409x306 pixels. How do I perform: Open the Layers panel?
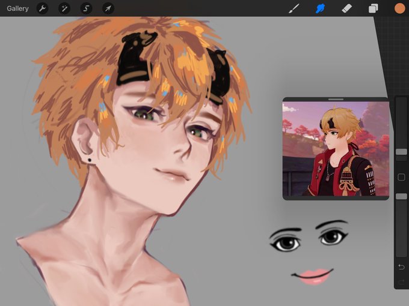(373, 8)
